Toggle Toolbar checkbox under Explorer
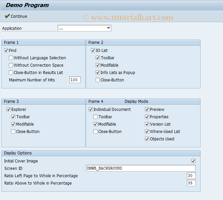 point(13,117)
